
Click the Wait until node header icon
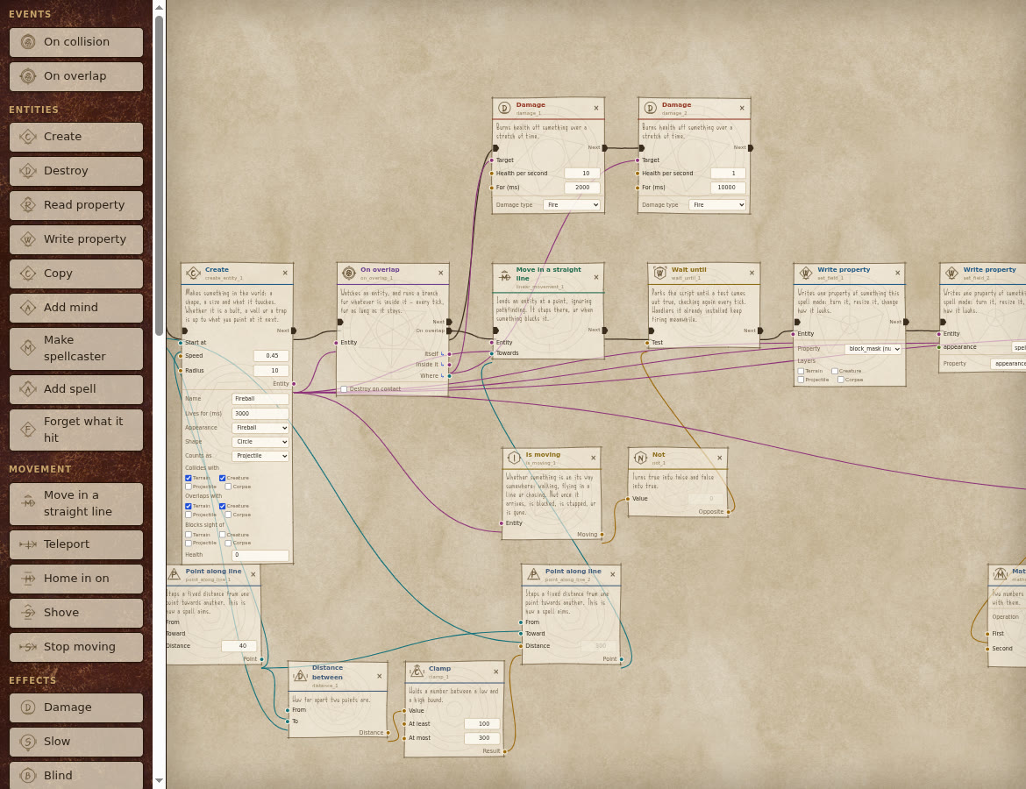(659, 273)
